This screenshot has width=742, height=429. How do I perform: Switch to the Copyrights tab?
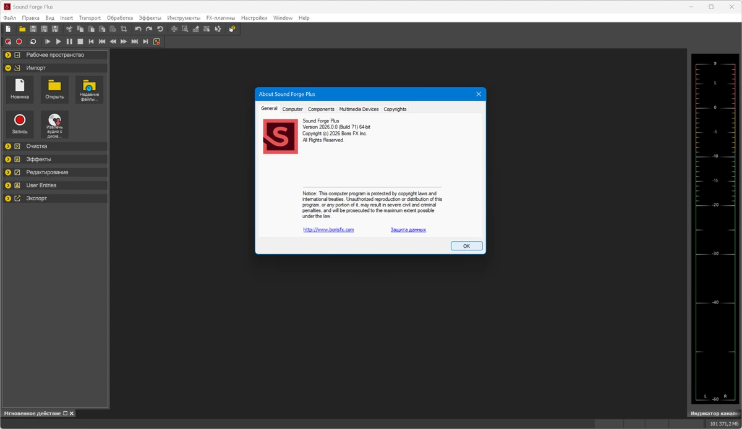pos(395,109)
